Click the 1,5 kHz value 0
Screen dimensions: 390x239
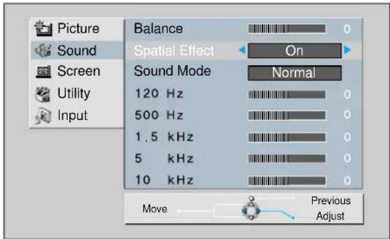pos(347,137)
